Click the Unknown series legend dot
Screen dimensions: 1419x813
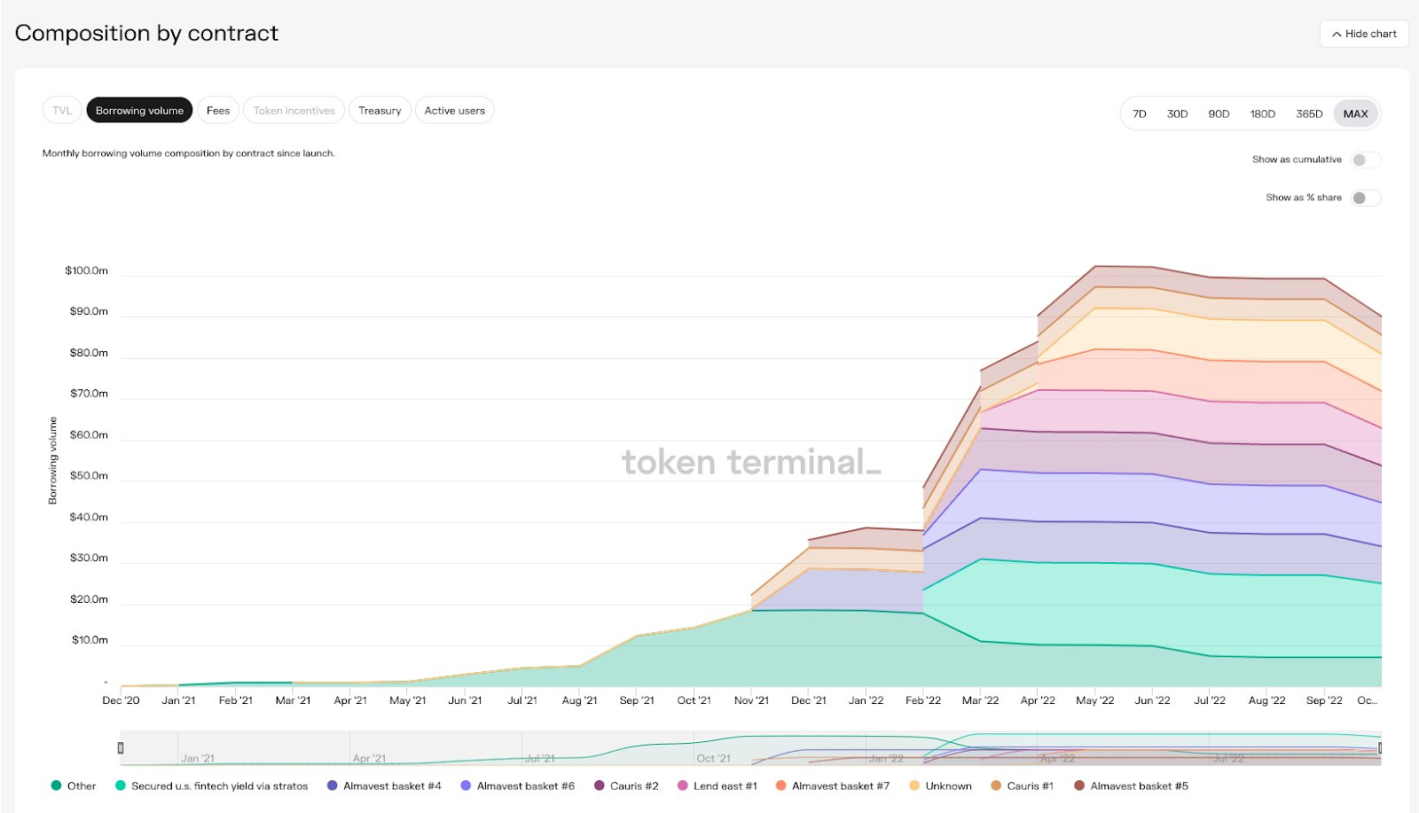[x=914, y=786]
